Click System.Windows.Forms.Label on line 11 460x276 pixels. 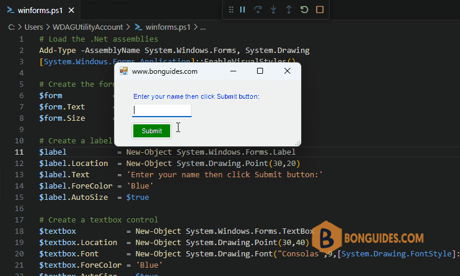(x=236, y=152)
